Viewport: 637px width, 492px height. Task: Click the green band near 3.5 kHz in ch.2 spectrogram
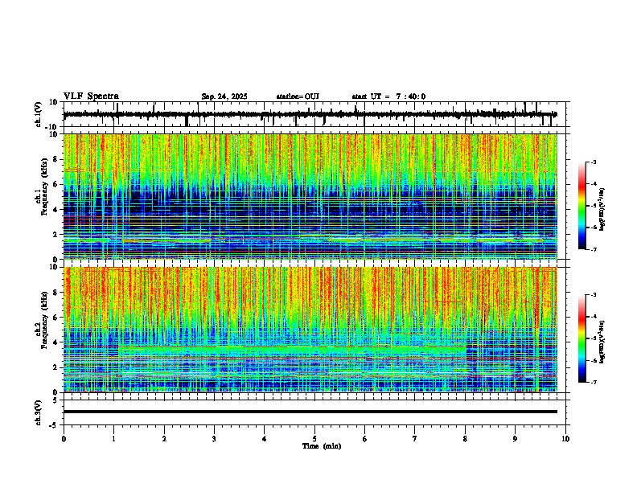(293, 351)
